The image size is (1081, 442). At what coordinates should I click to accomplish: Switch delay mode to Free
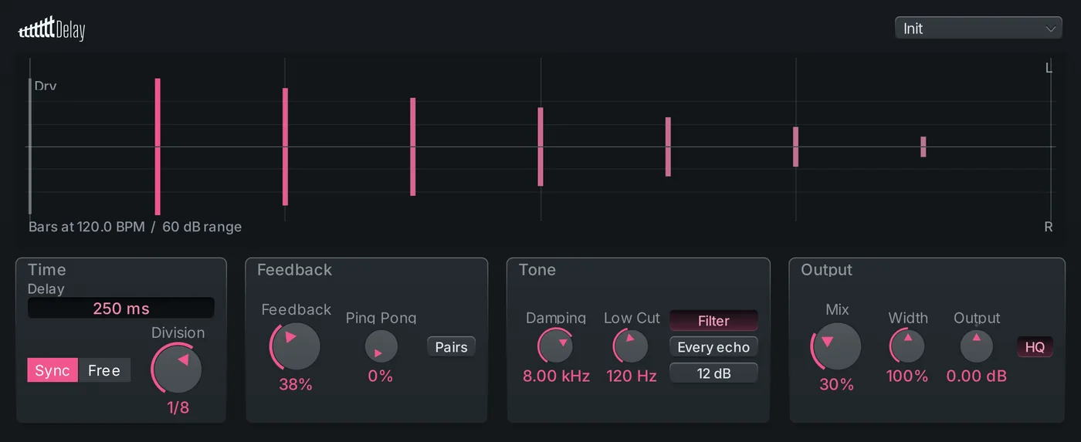(104, 370)
